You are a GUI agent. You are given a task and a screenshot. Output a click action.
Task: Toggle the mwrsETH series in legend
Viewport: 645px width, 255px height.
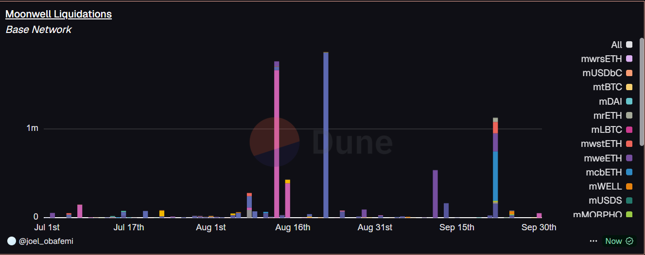607,59
